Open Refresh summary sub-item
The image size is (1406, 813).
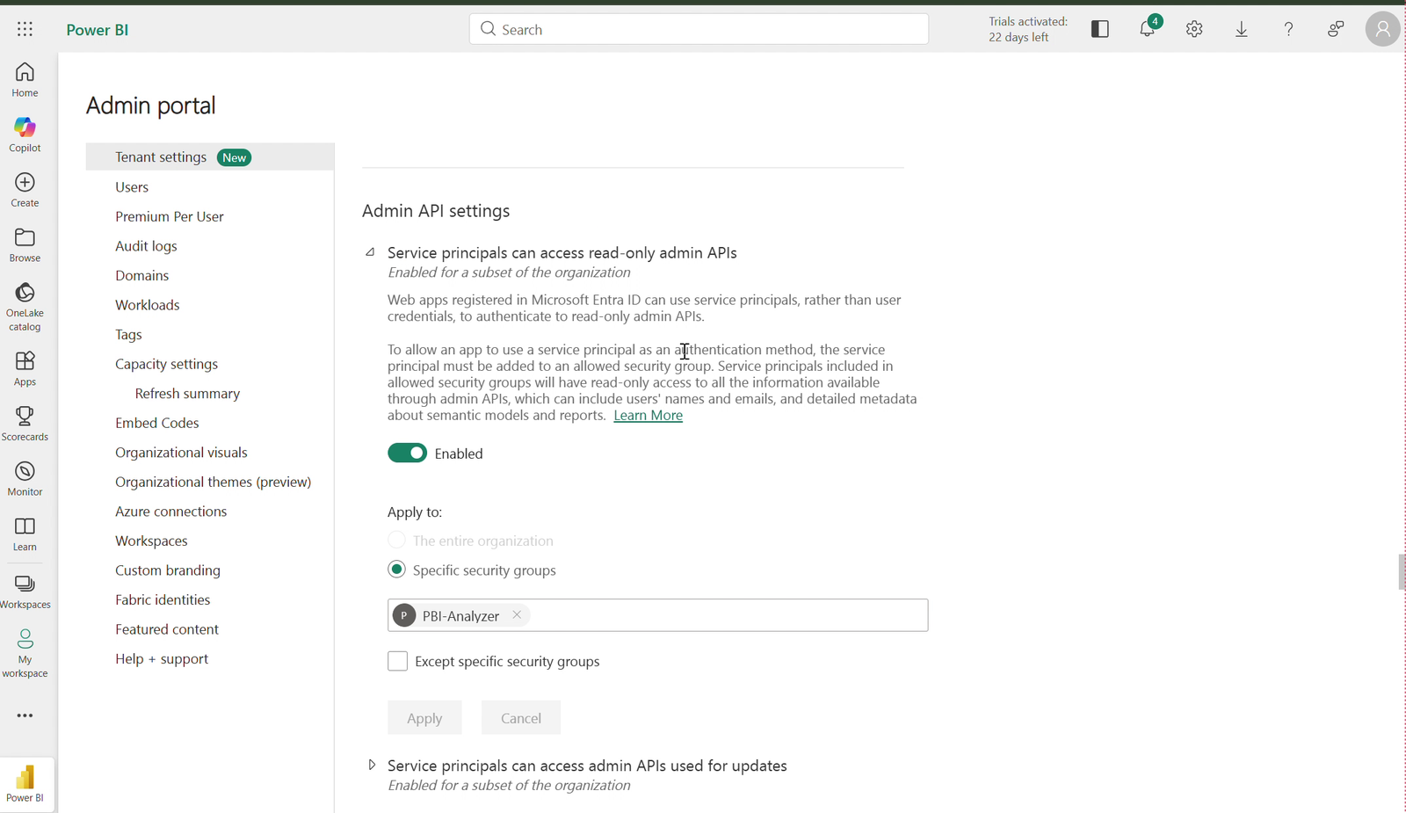187,394
